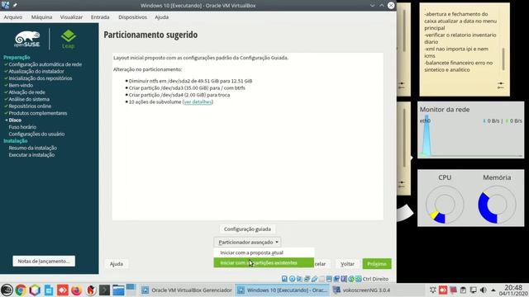Screen dimensions: 529x297
Task: Click the keyboard capture icon beside Ctrl Direito
Action: (358, 279)
